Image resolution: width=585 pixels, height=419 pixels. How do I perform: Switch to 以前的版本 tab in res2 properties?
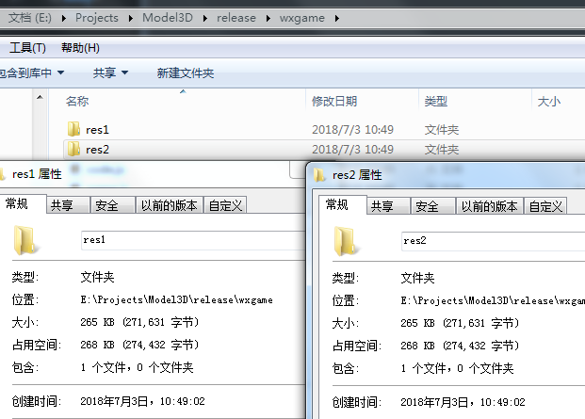(488, 206)
